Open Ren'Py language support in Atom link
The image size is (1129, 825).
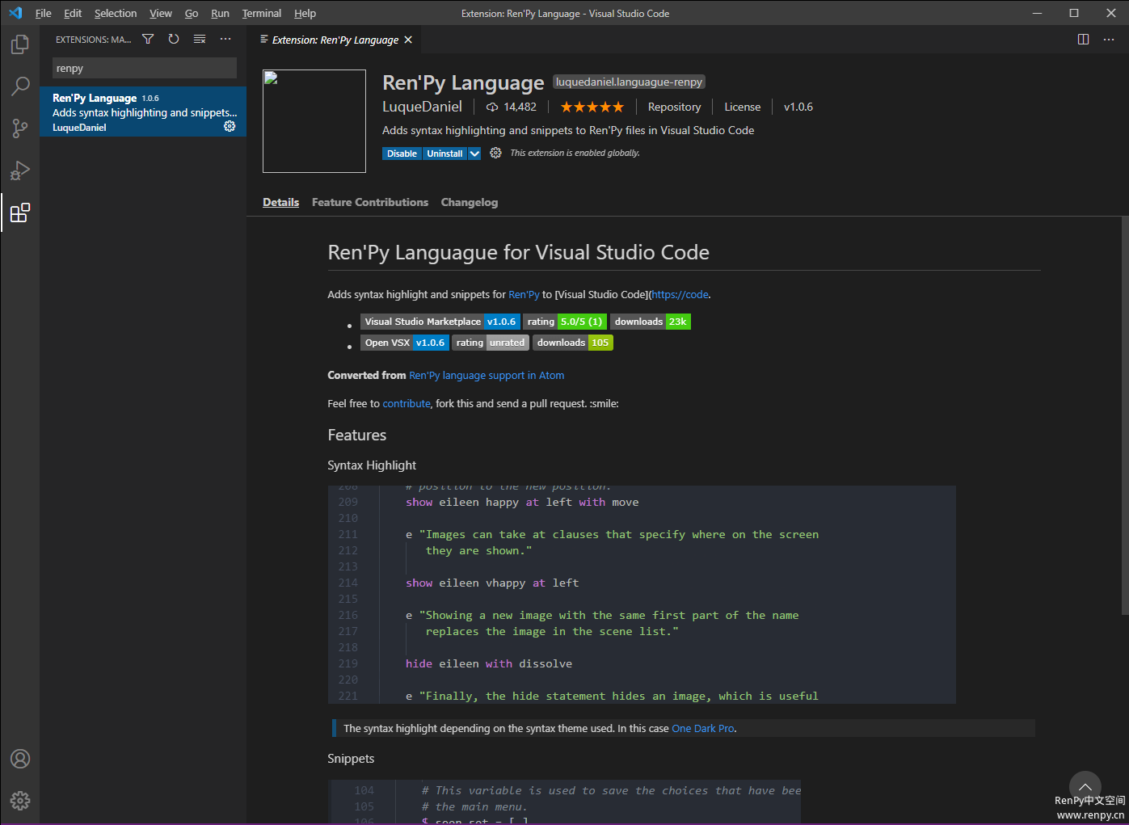point(487,375)
